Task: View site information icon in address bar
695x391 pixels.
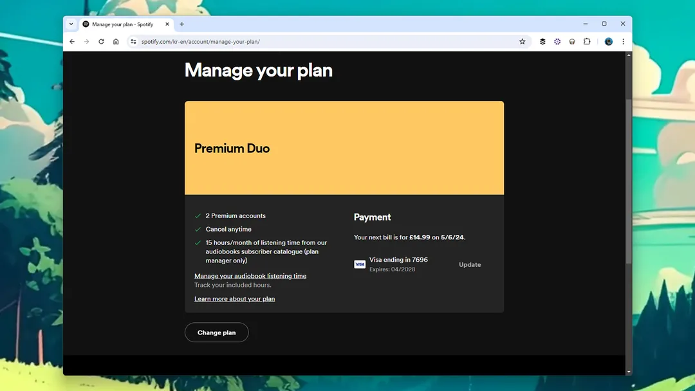Action: pyautogui.click(x=133, y=42)
